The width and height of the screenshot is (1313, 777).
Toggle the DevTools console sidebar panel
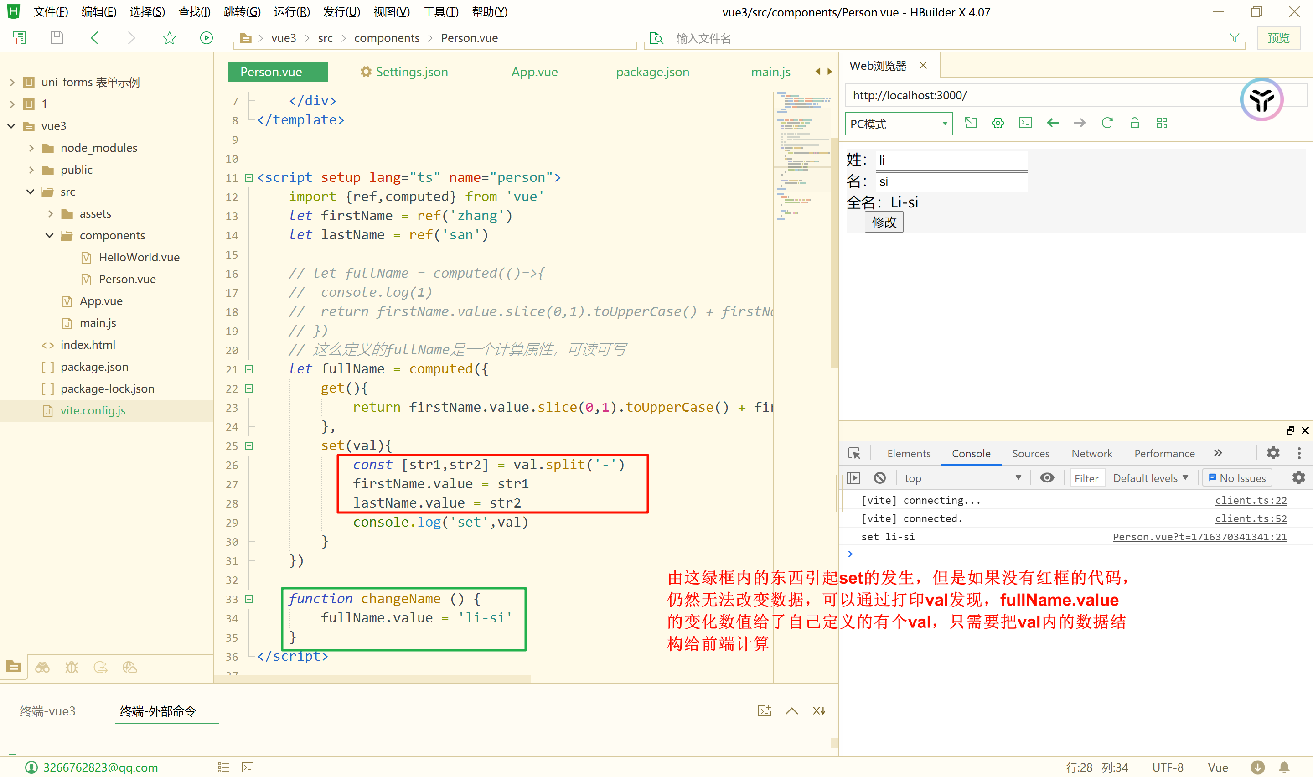click(853, 477)
